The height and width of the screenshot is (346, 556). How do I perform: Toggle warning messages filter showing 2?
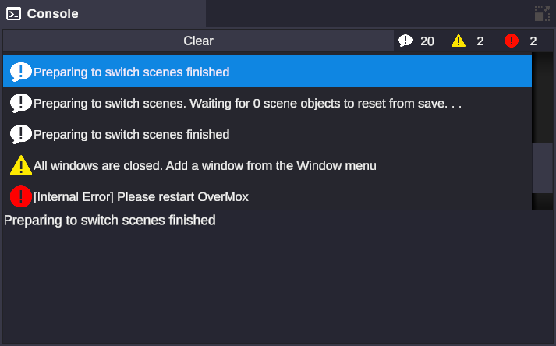(x=469, y=41)
